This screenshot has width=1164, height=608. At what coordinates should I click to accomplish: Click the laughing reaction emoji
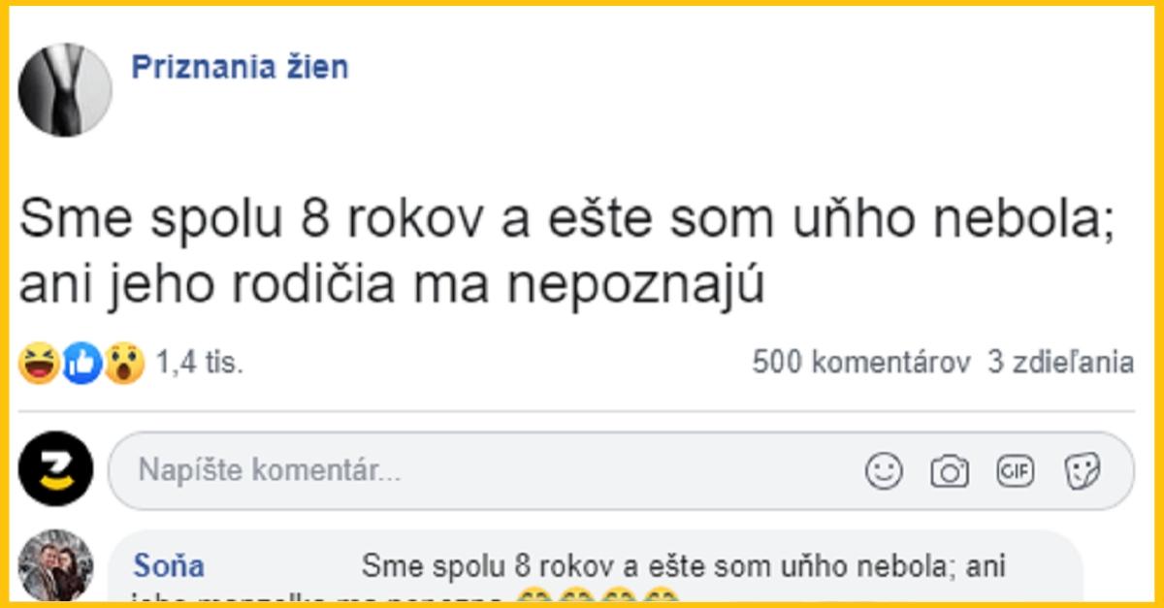coord(36,362)
